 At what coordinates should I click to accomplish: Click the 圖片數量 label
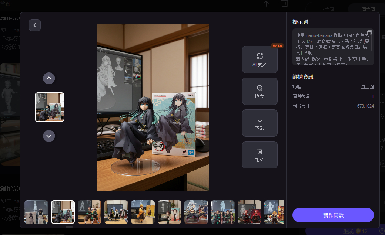point(301,96)
